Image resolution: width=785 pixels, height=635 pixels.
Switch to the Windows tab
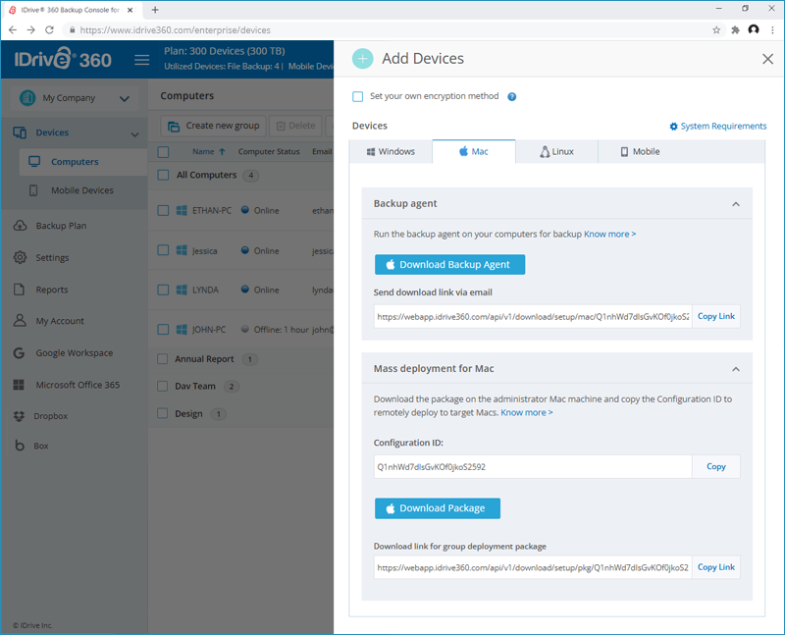click(x=391, y=152)
